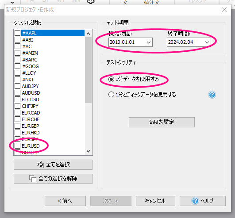235x218 pixels.
Task: Click the symbol list scroll-down arrow
Action: (88, 151)
